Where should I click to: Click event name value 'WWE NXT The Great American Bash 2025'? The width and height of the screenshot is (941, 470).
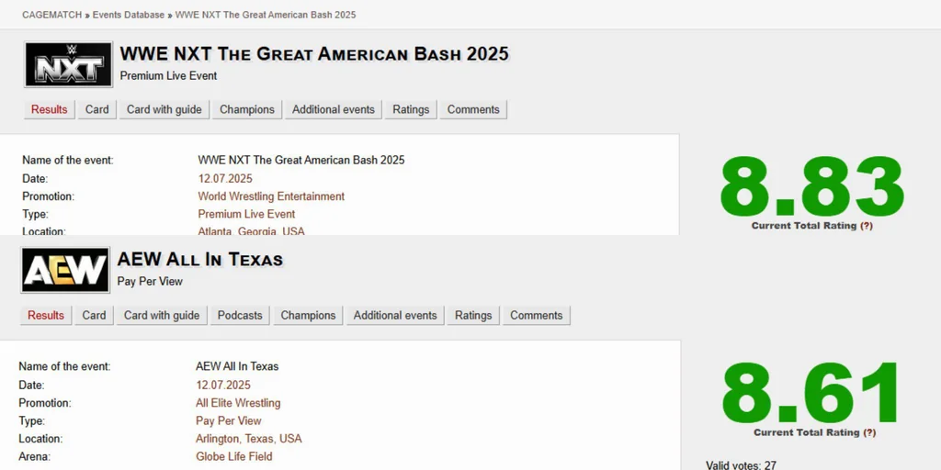301,160
